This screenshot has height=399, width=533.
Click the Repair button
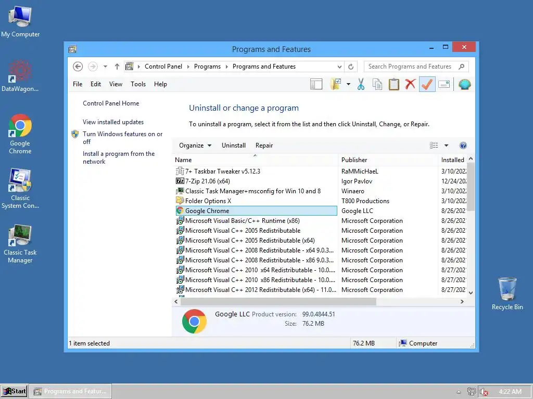(264, 145)
